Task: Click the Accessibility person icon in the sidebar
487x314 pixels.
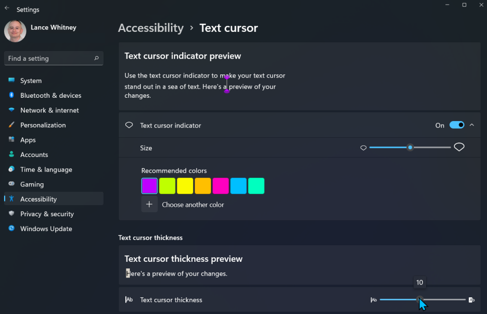Action: pyautogui.click(x=11, y=199)
